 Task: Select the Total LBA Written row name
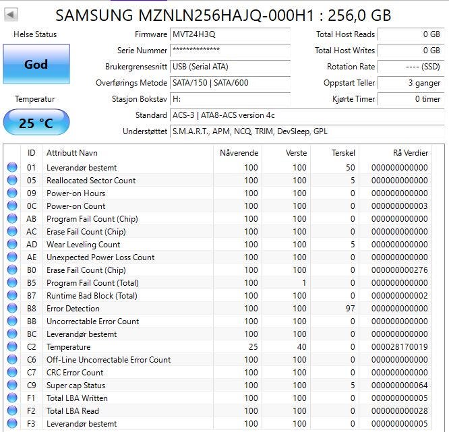click(77, 398)
